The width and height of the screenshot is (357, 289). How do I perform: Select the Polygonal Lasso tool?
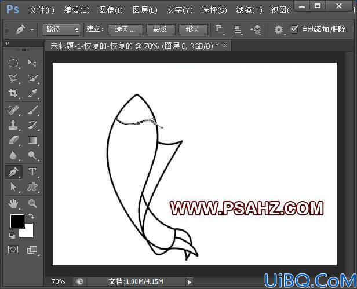coord(13,78)
